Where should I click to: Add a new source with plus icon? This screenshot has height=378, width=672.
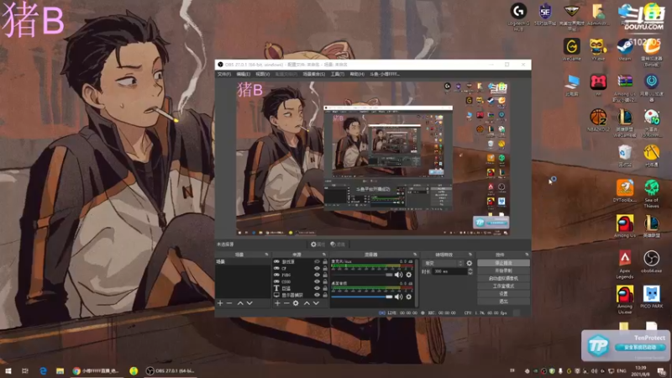coord(277,303)
